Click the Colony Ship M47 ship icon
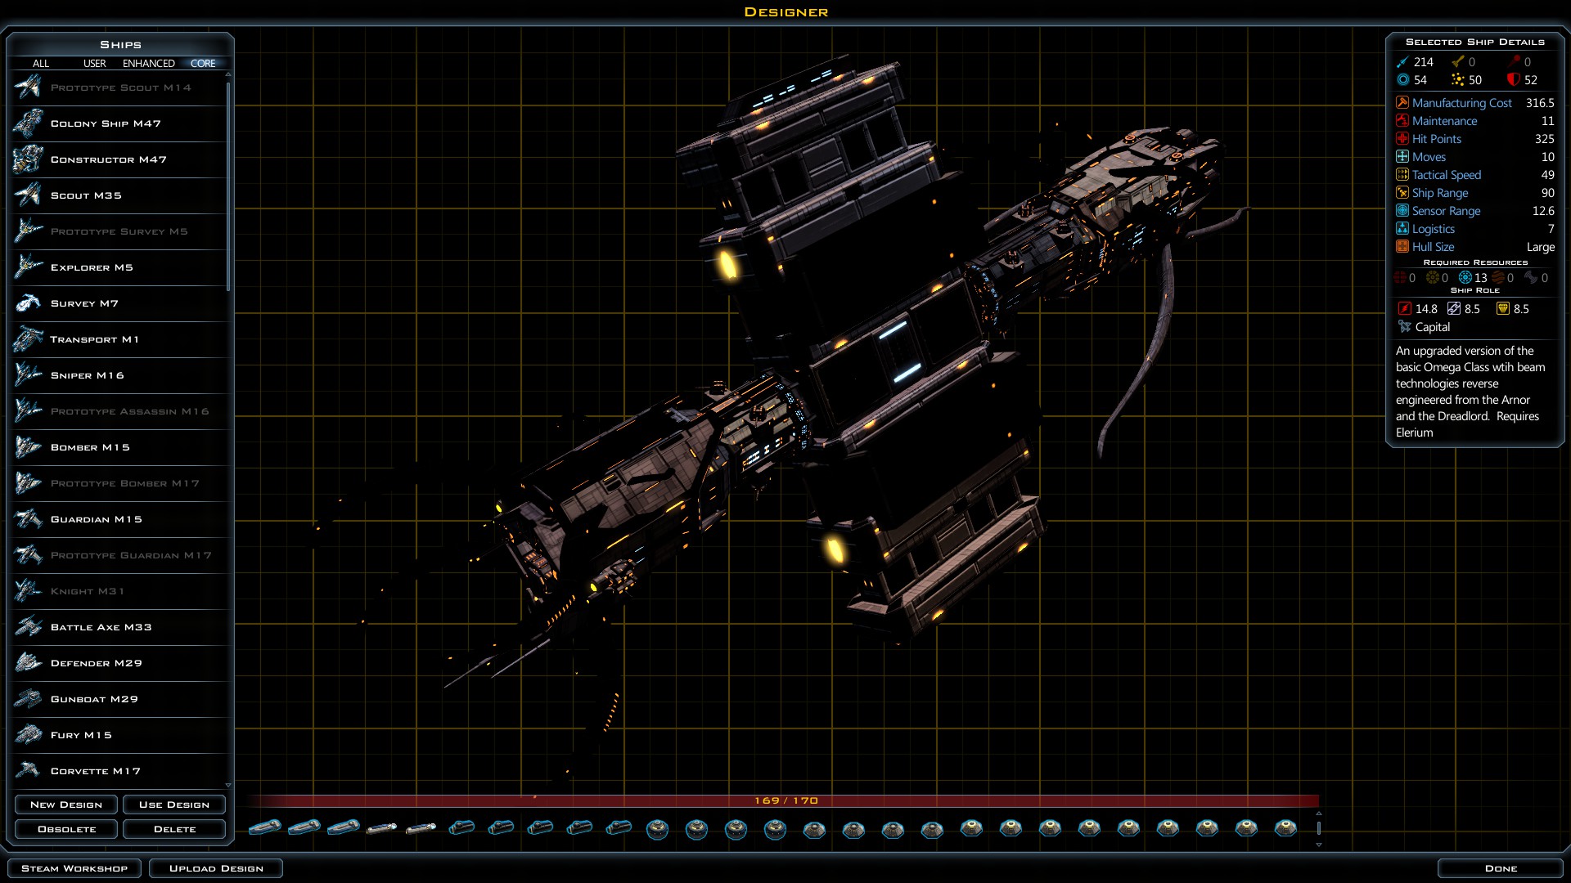The width and height of the screenshot is (1571, 883). coord(28,123)
